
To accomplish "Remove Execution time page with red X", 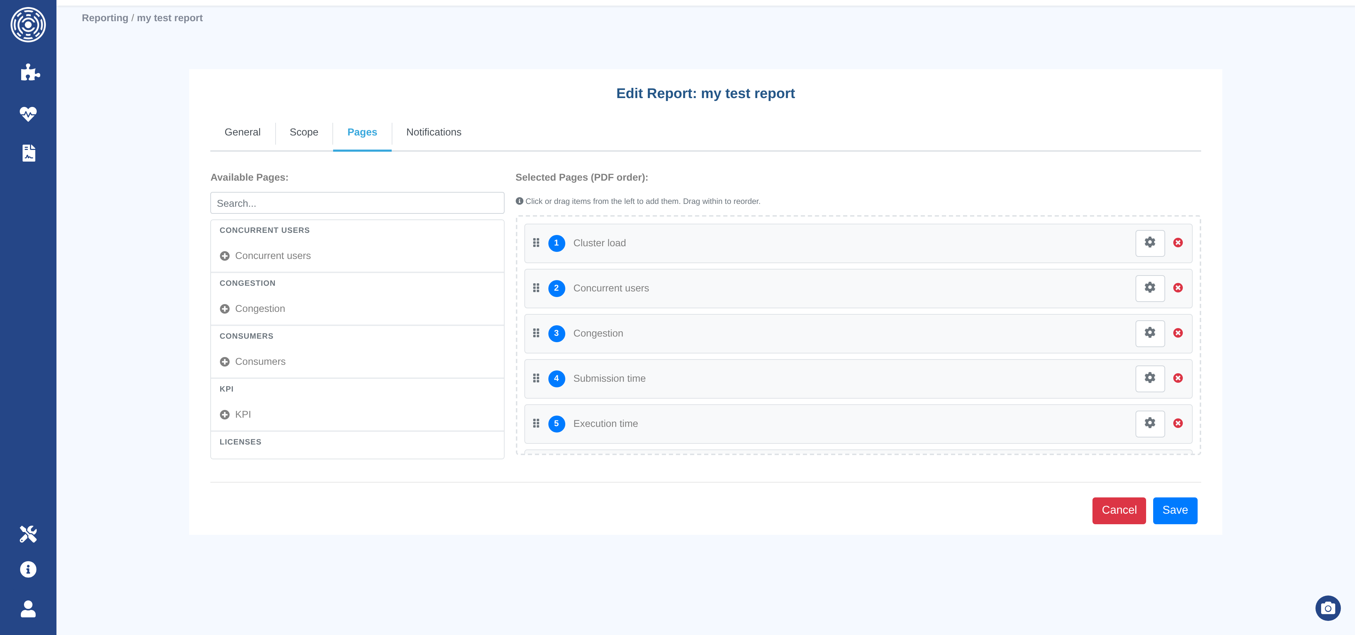I will point(1178,424).
